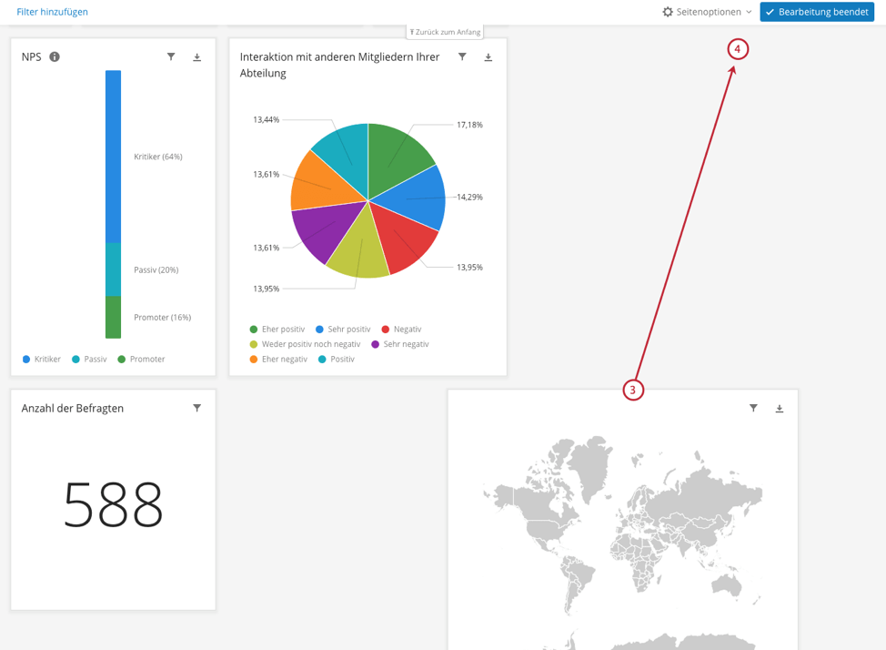The image size is (886, 650).
Task: Click the Zurück zum Anfang button
Action: [x=445, y=32]
